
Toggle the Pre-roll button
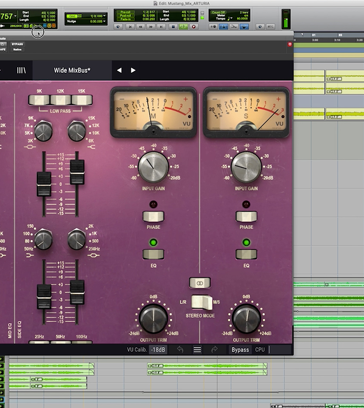(x=125, y=12)
